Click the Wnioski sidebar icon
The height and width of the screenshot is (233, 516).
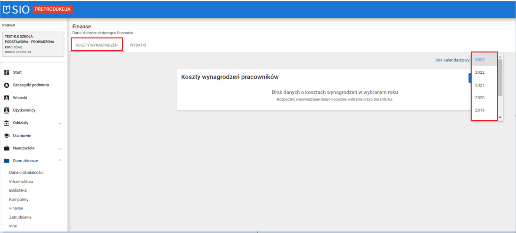(x=7, y=98)
